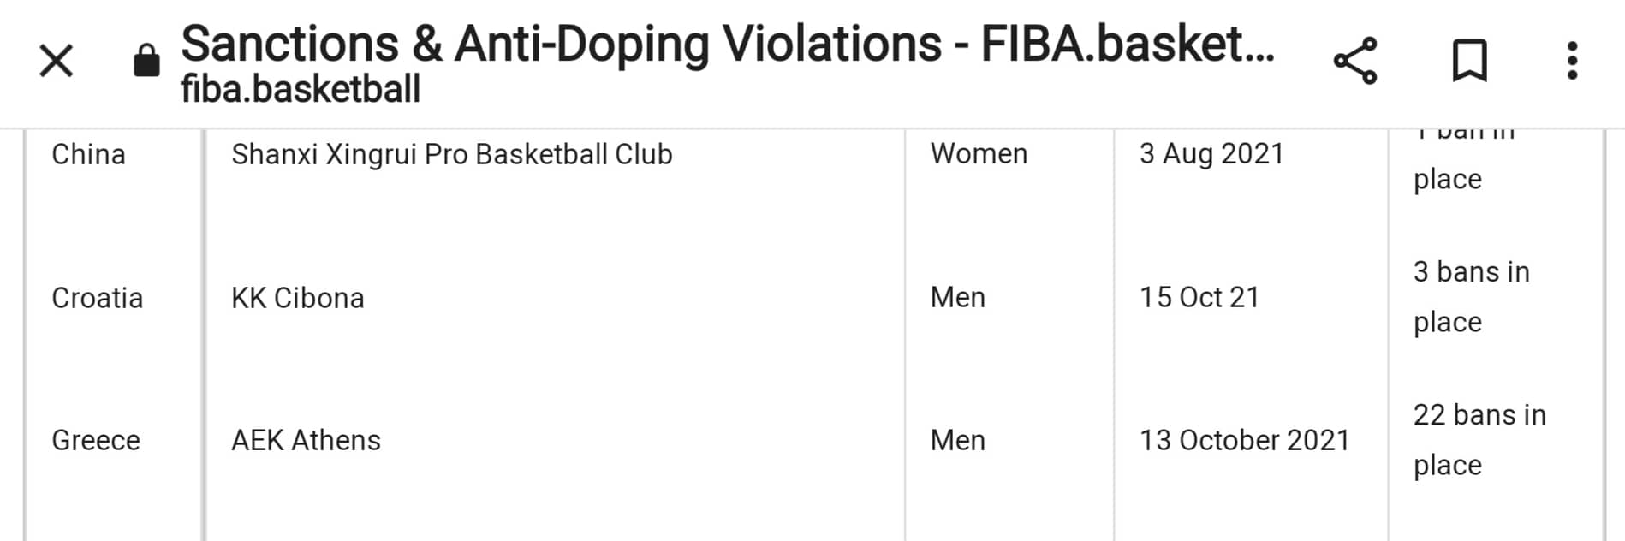This screenshot has height=541, width=1625.
Task: Click the 13 October 2021 date
Action: pyautogui.click(x=1244, y=440)
